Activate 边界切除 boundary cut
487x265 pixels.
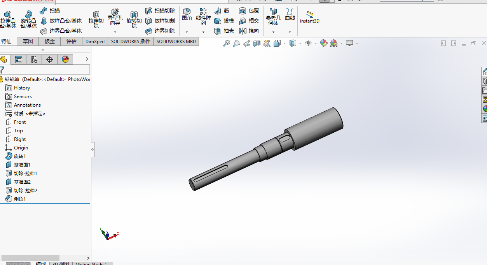160,31
